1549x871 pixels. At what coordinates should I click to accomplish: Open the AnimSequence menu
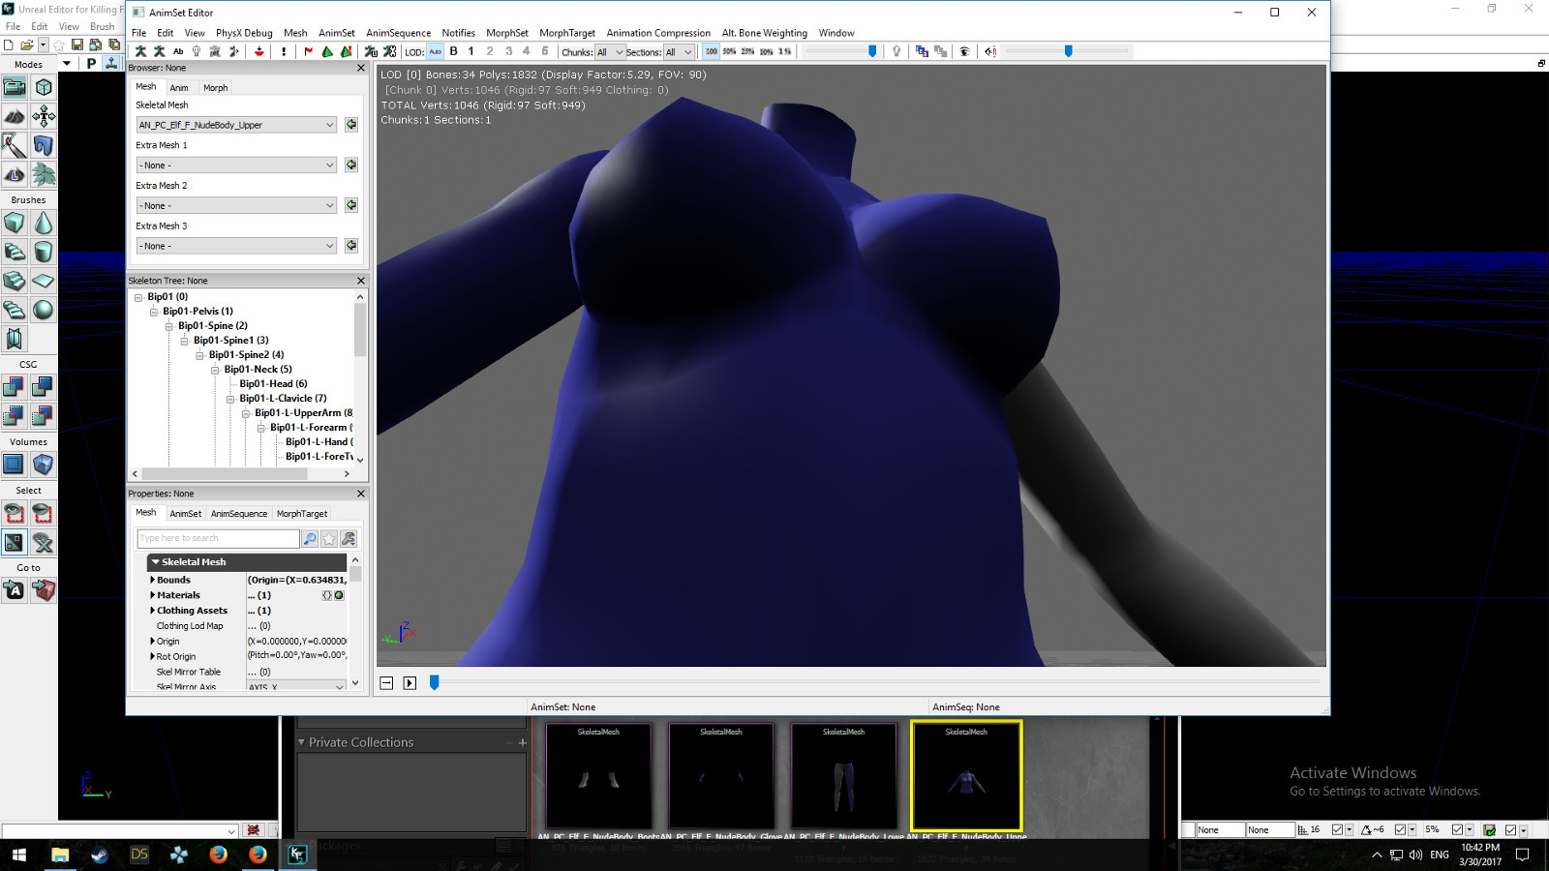[x=398, y=33]
